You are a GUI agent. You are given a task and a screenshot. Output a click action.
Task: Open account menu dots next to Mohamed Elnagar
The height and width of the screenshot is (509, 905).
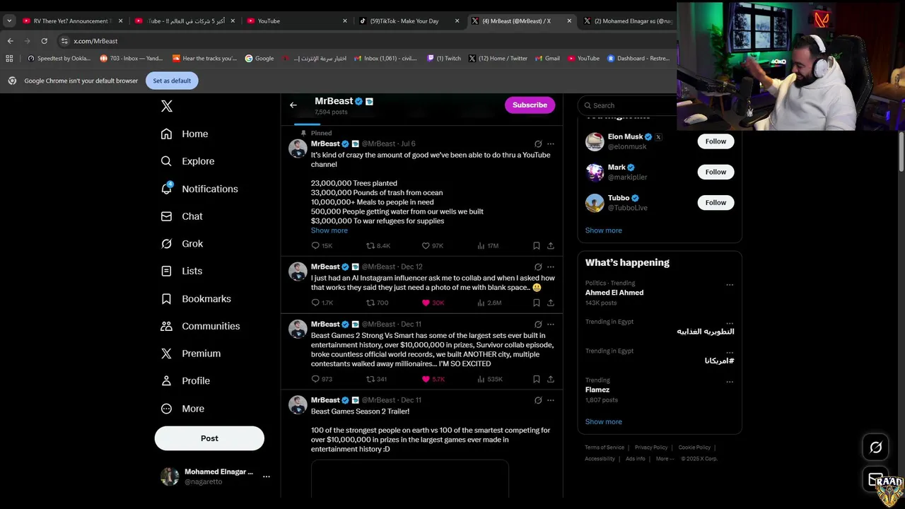tap(267, 476)
